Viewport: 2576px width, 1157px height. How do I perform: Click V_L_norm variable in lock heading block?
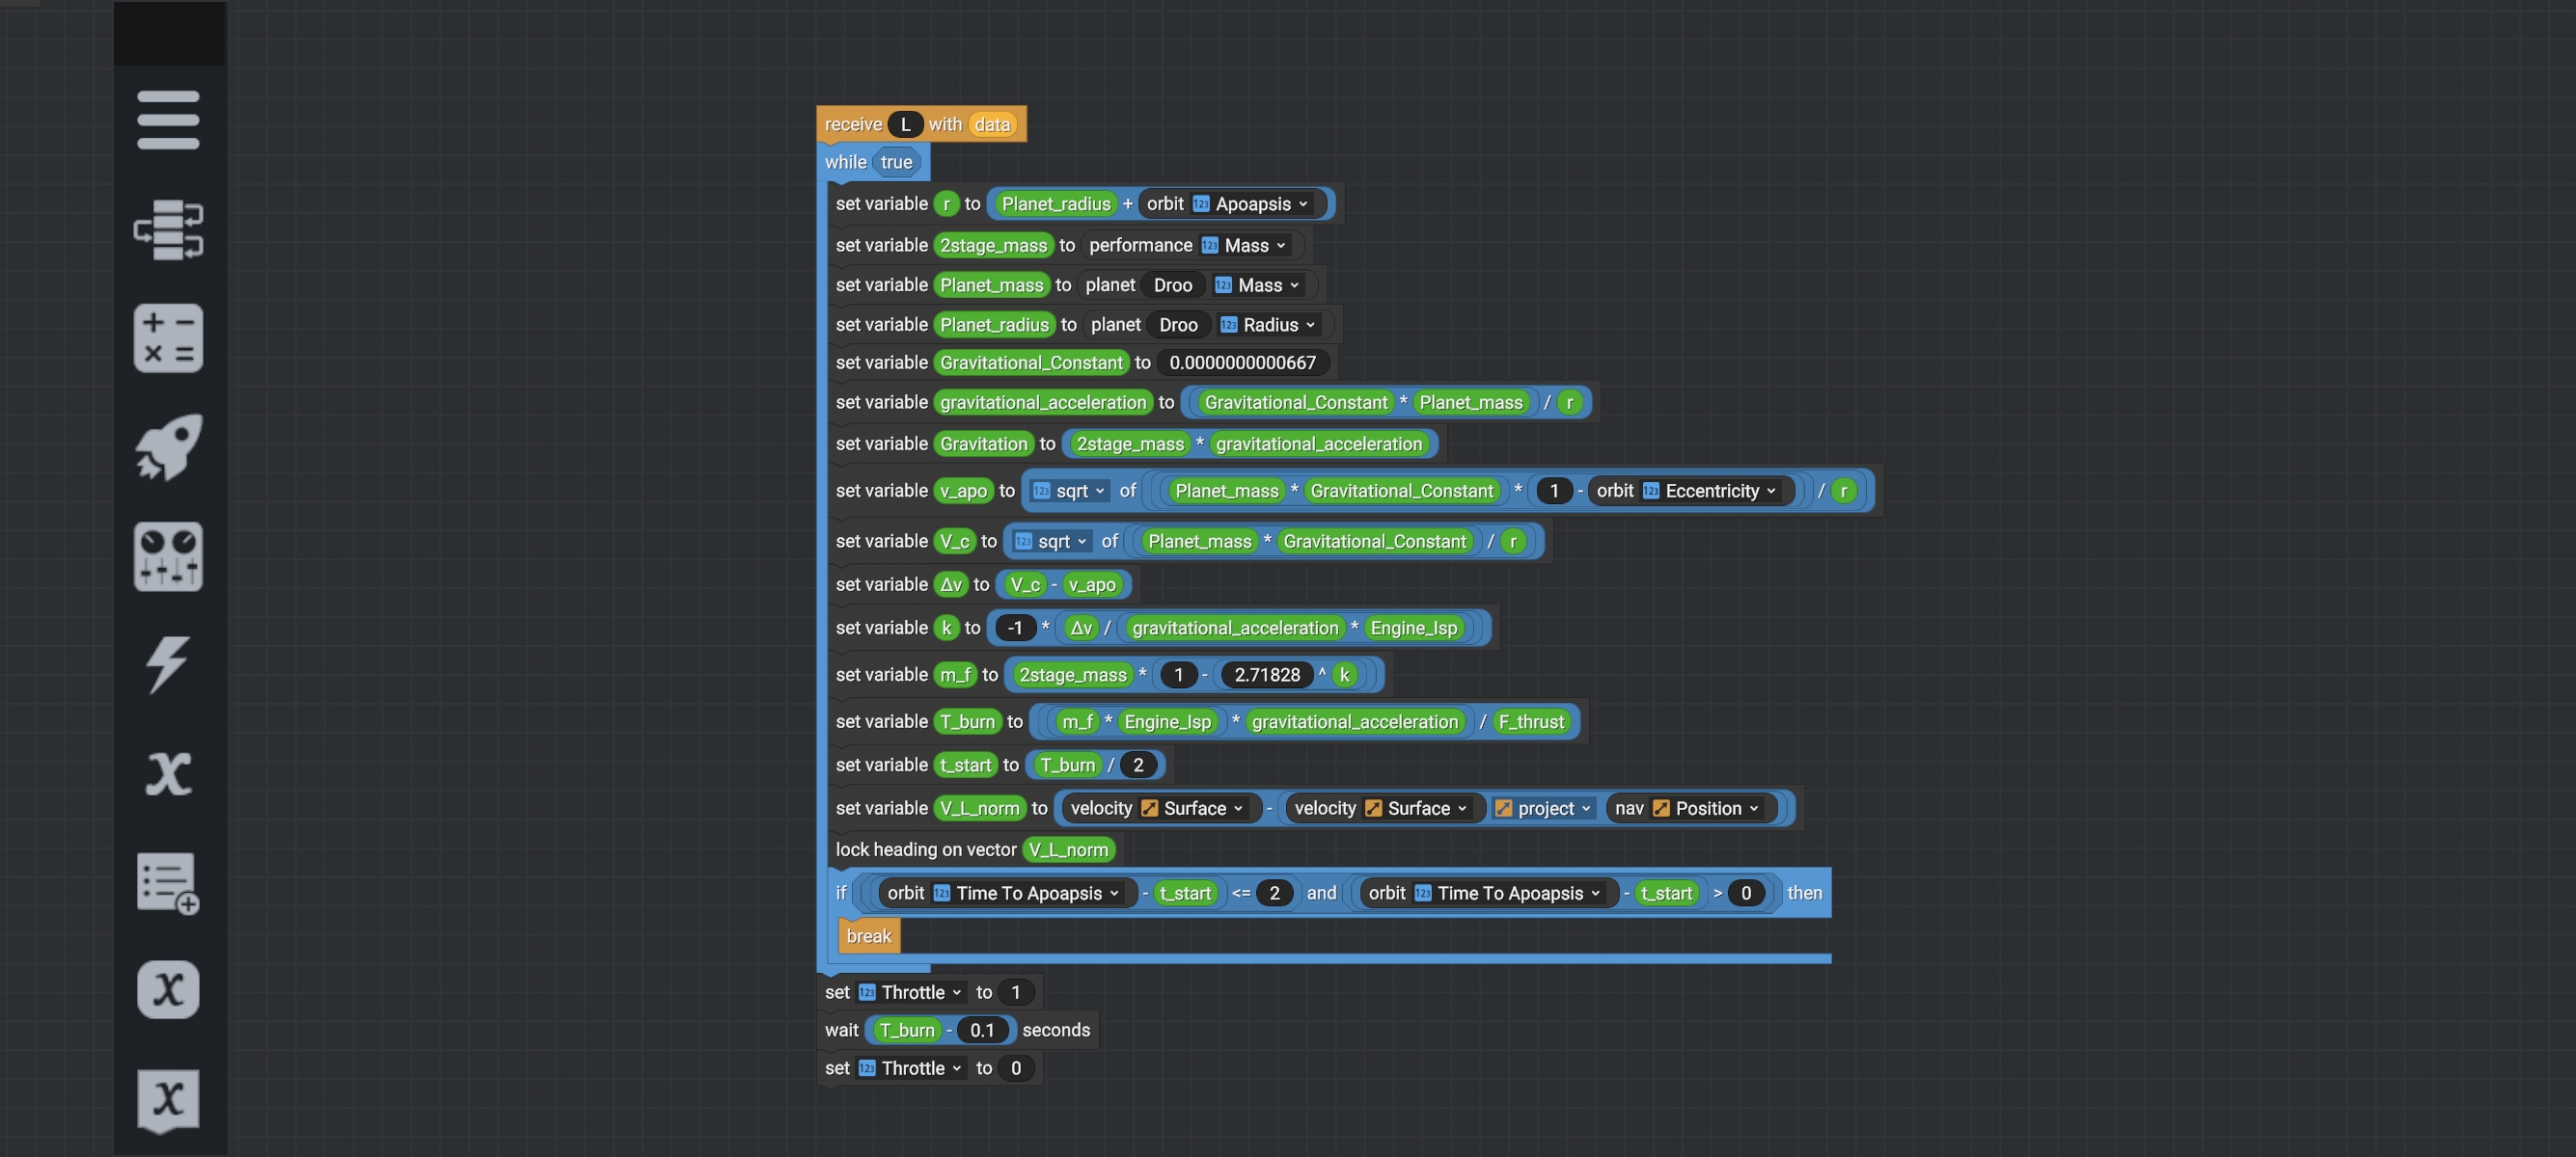pos(1068,850)
